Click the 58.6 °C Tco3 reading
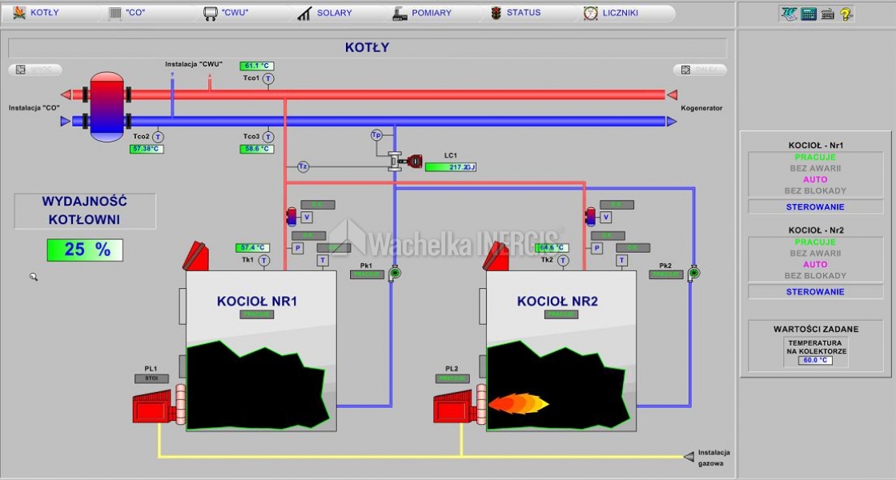Image resolution: width=896 pixels, height=480 pixels. 256,149
